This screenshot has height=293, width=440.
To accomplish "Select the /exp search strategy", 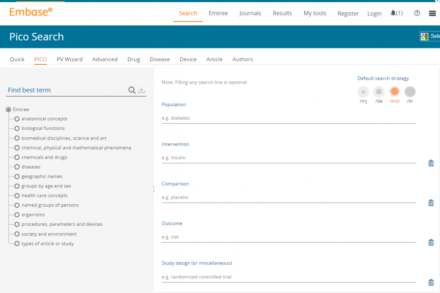I will click(x=395, y=92).
